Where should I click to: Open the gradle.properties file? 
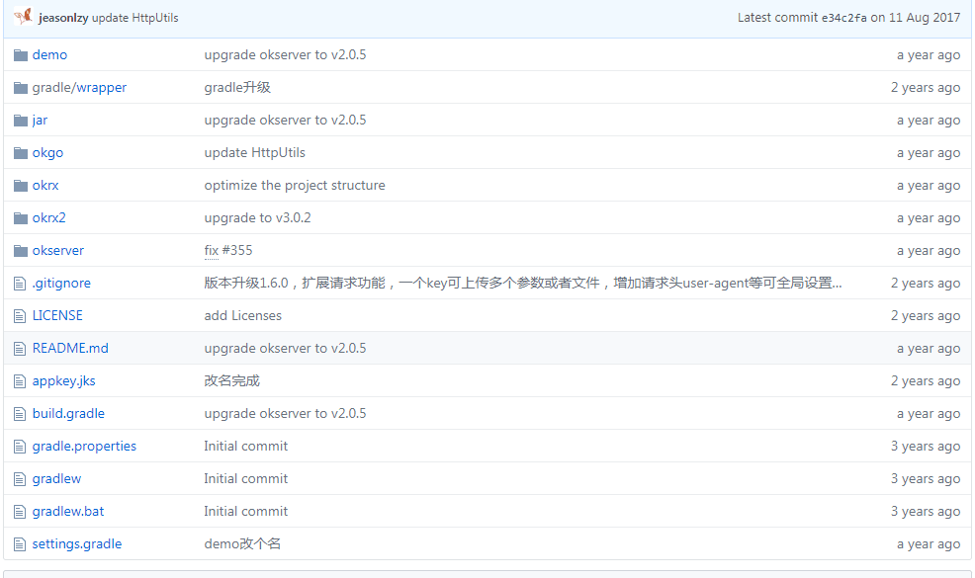(84, 446)
